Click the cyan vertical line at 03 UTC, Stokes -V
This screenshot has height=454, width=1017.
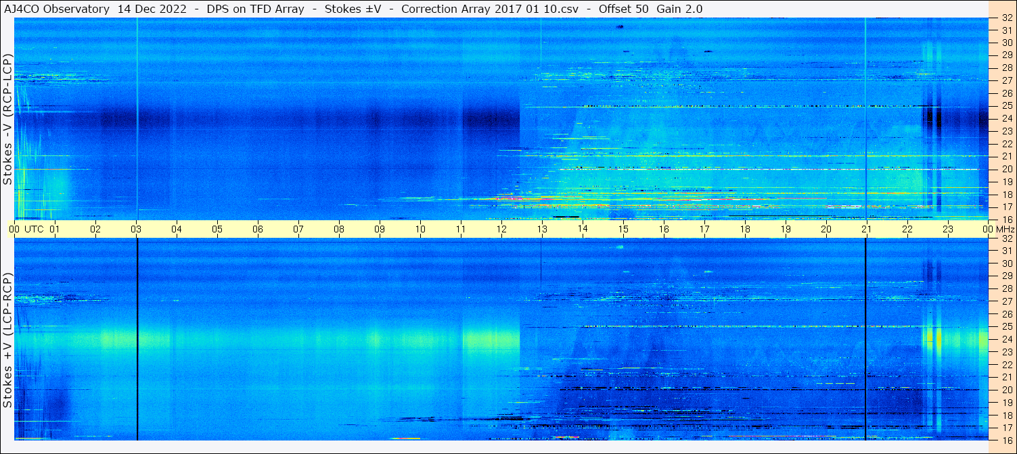click(x=137, y=118)
